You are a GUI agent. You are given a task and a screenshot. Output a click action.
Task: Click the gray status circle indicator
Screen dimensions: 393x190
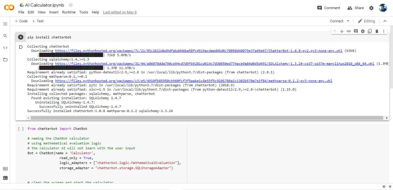pos(383,187)
